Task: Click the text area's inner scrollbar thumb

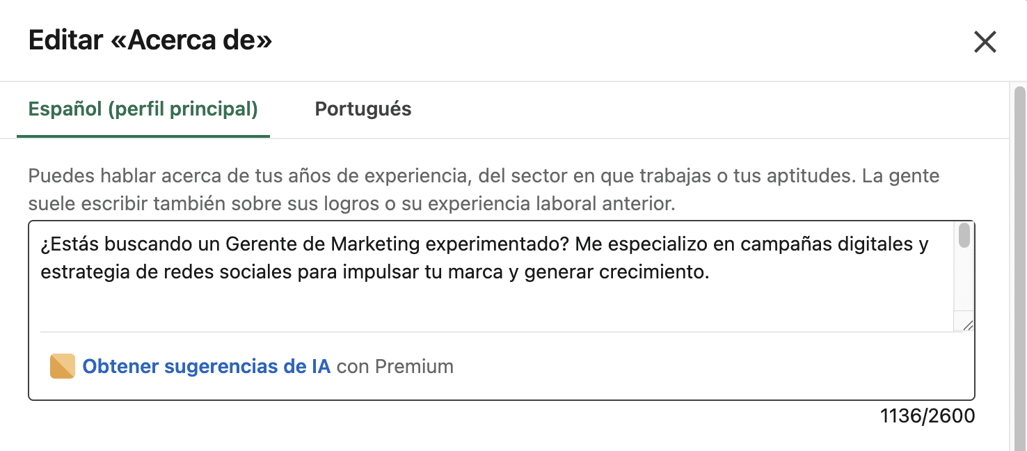Action: click(x=964, y=236)
